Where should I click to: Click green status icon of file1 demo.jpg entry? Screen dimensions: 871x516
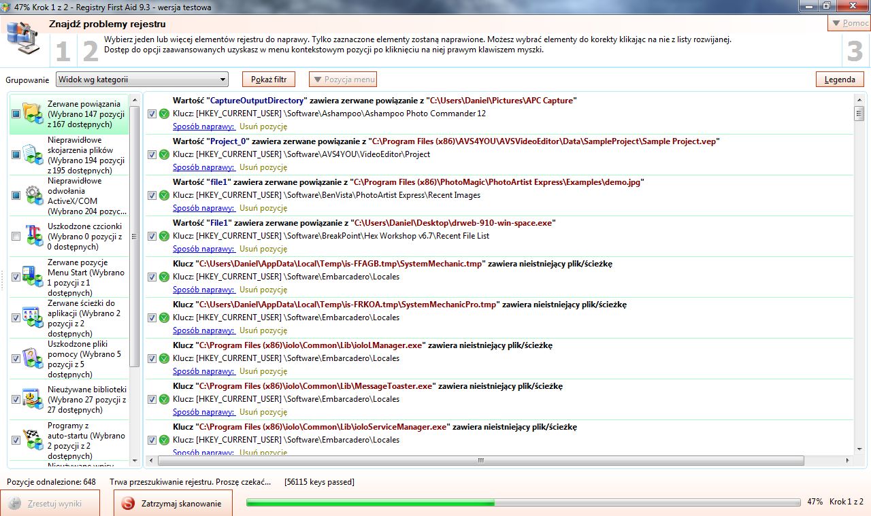coord(164,195)
